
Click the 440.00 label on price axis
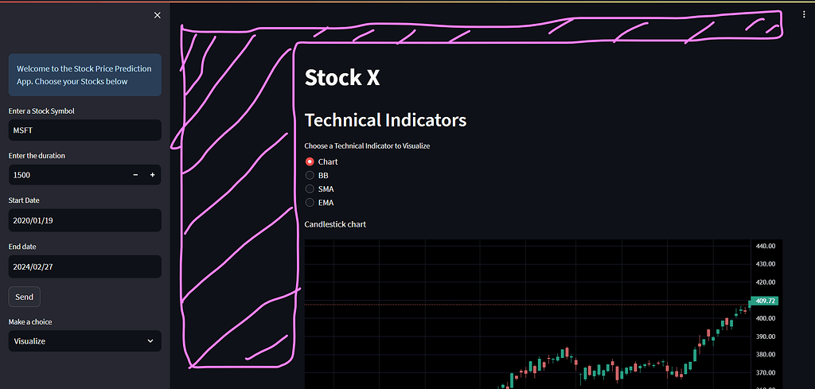coord(765,246)
